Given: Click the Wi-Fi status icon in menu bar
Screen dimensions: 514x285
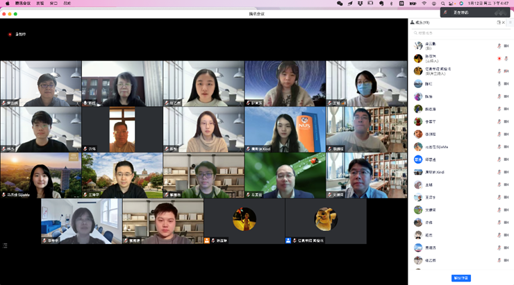Looking at the screenshot, I should tap(424, 3).
